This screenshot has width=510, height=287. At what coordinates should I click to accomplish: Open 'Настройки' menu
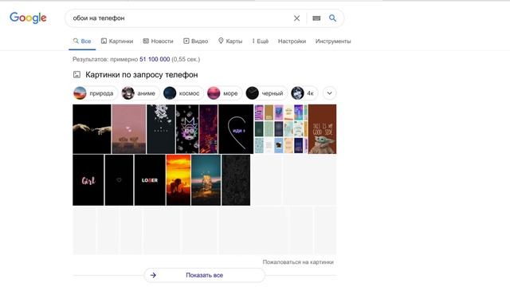[x=292, y=41]
